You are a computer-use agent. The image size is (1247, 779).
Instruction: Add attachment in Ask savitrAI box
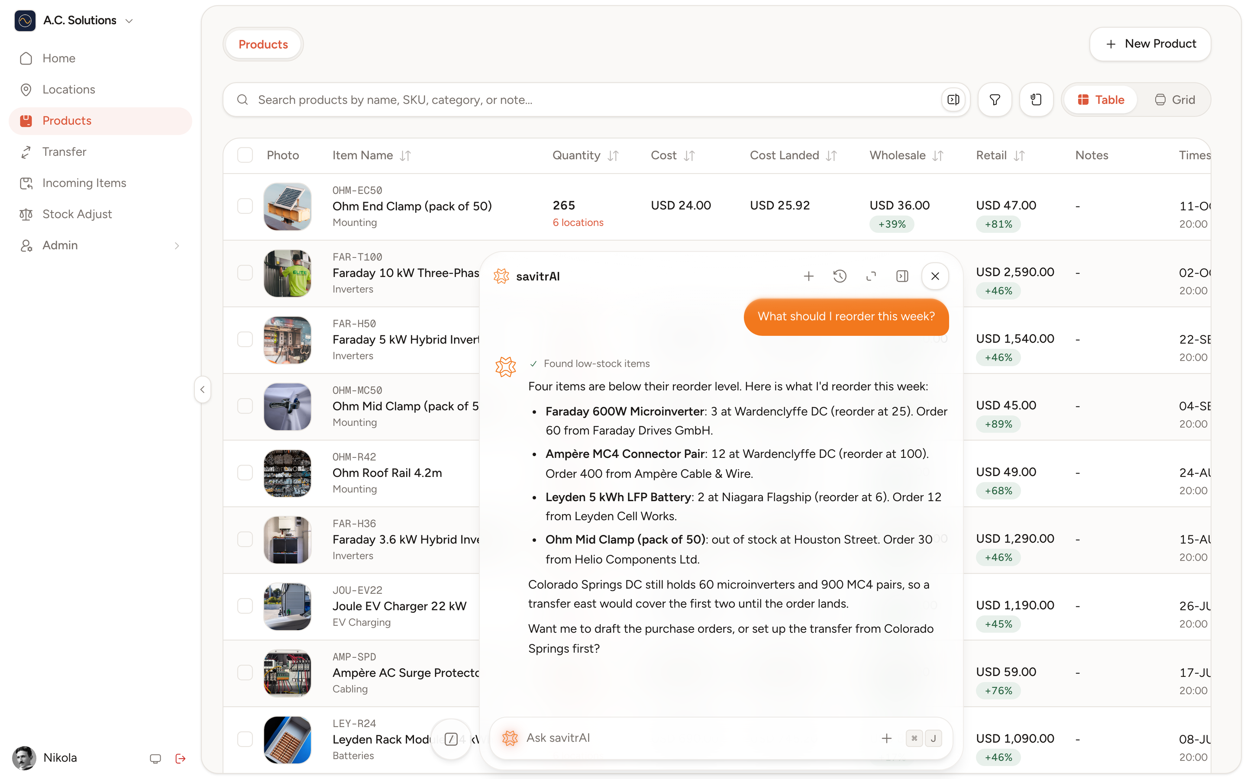[x=886, y=738]
